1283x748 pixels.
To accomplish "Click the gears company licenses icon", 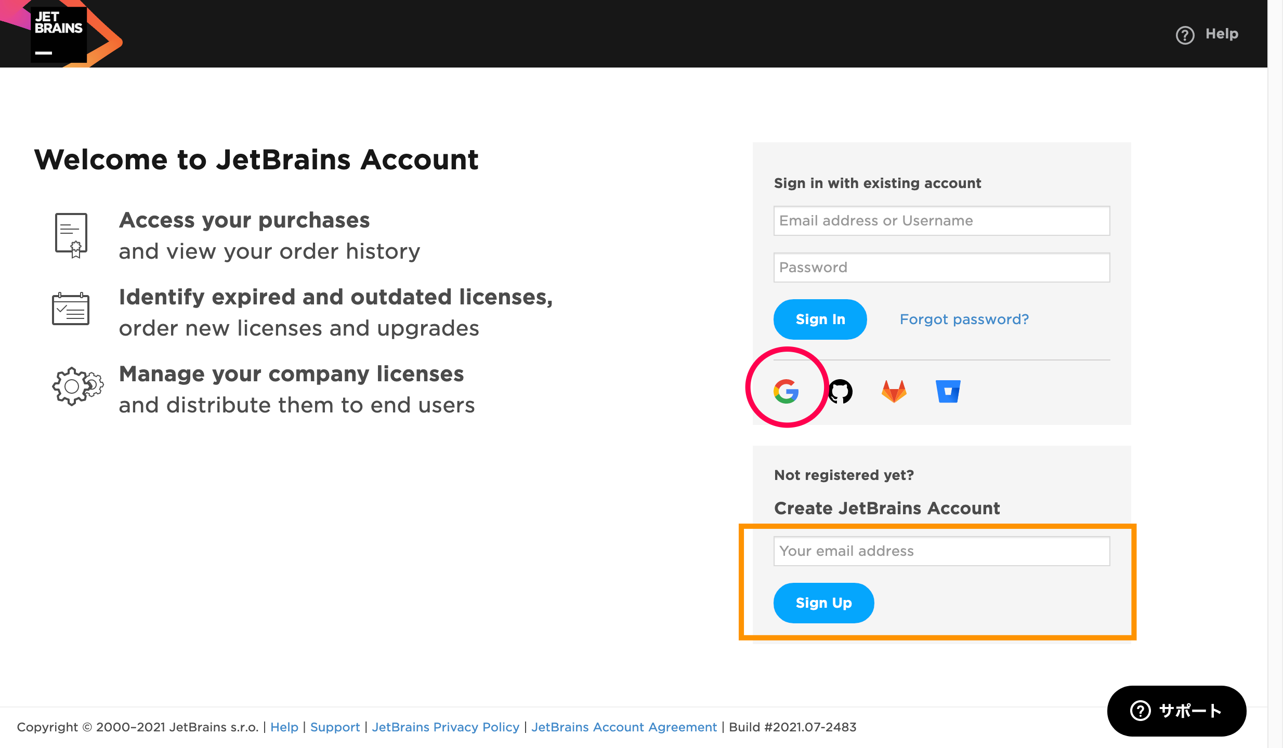I will [x=77, y=386].
